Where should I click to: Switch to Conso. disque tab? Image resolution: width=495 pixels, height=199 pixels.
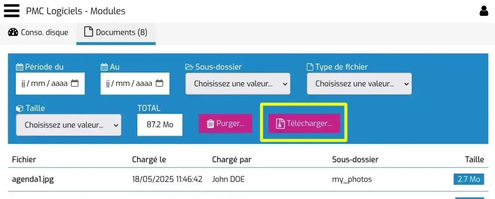pos(38,32)
